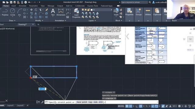Viewport: 195px width, 109px height.
Task: Expand the Block panel flyout
Action: click(119, 21)
